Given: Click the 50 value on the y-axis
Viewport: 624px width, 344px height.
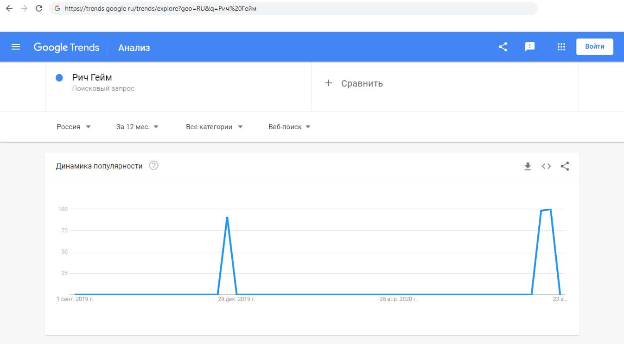Looking at the screenshot, I should point(64,252).
